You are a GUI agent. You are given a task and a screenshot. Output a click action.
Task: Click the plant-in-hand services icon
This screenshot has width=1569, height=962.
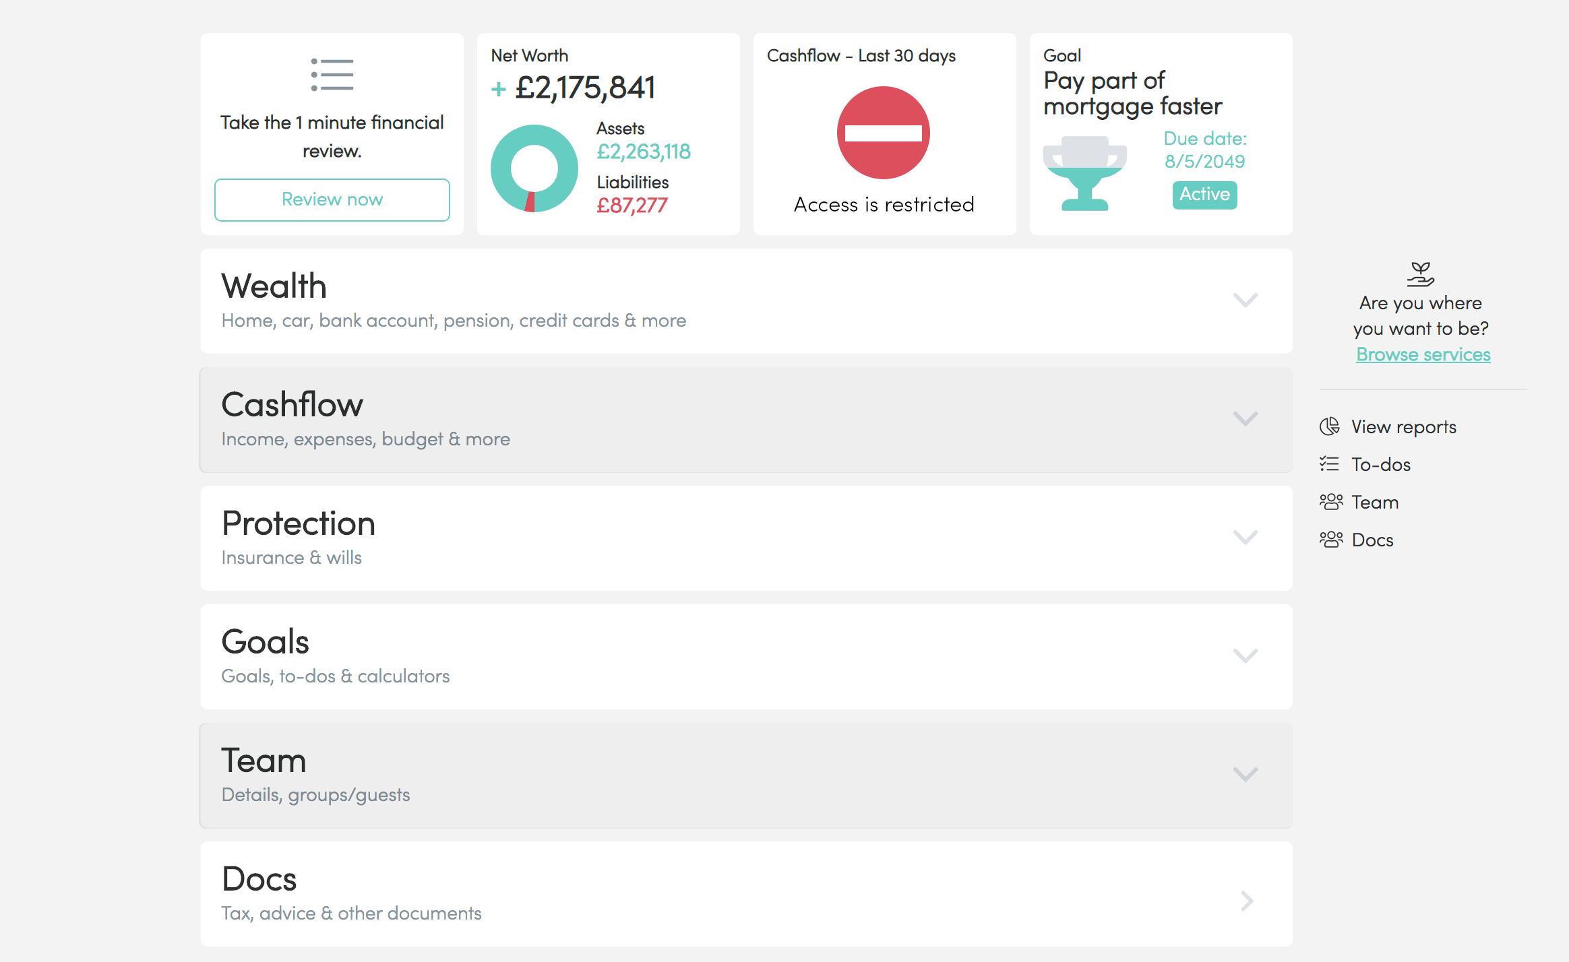pos(1421,274)
